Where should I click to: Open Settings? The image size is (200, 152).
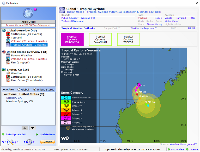pyautogui.click(x=10, y=142)
